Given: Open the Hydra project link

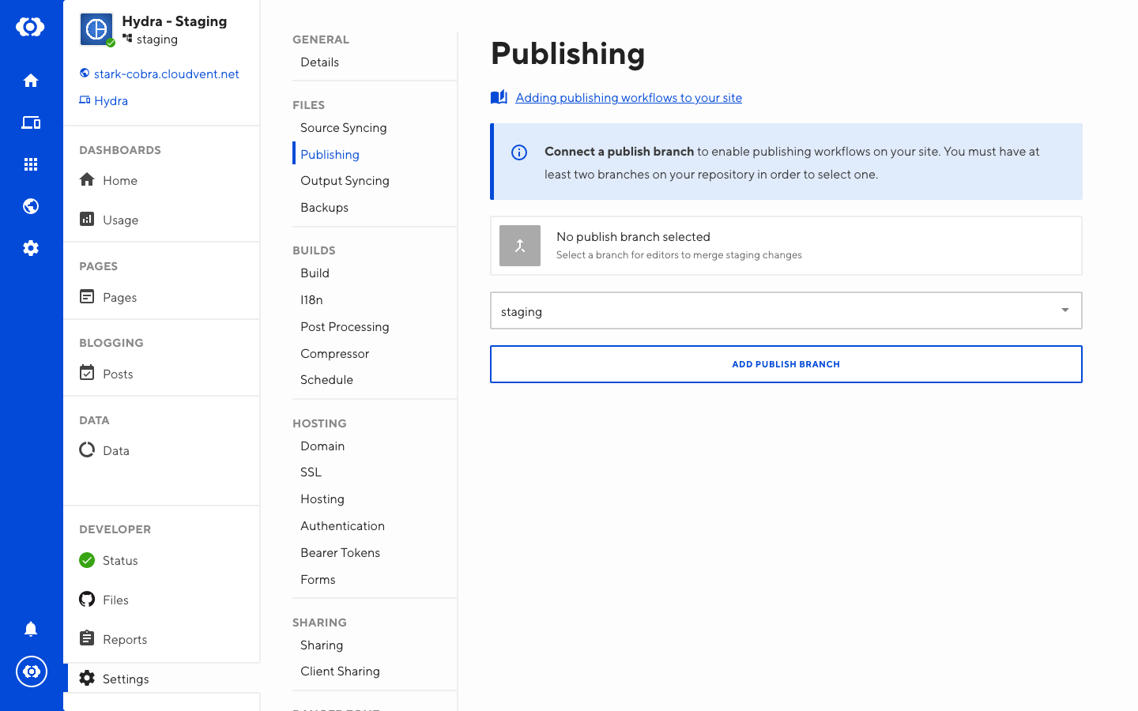Looking at the screenshot, I should (111, 101).
